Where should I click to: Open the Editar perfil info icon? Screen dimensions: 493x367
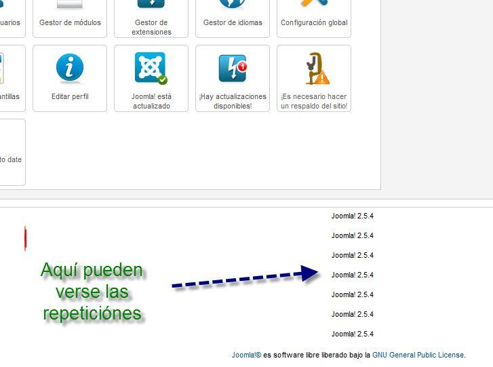[x=70, y=68]
